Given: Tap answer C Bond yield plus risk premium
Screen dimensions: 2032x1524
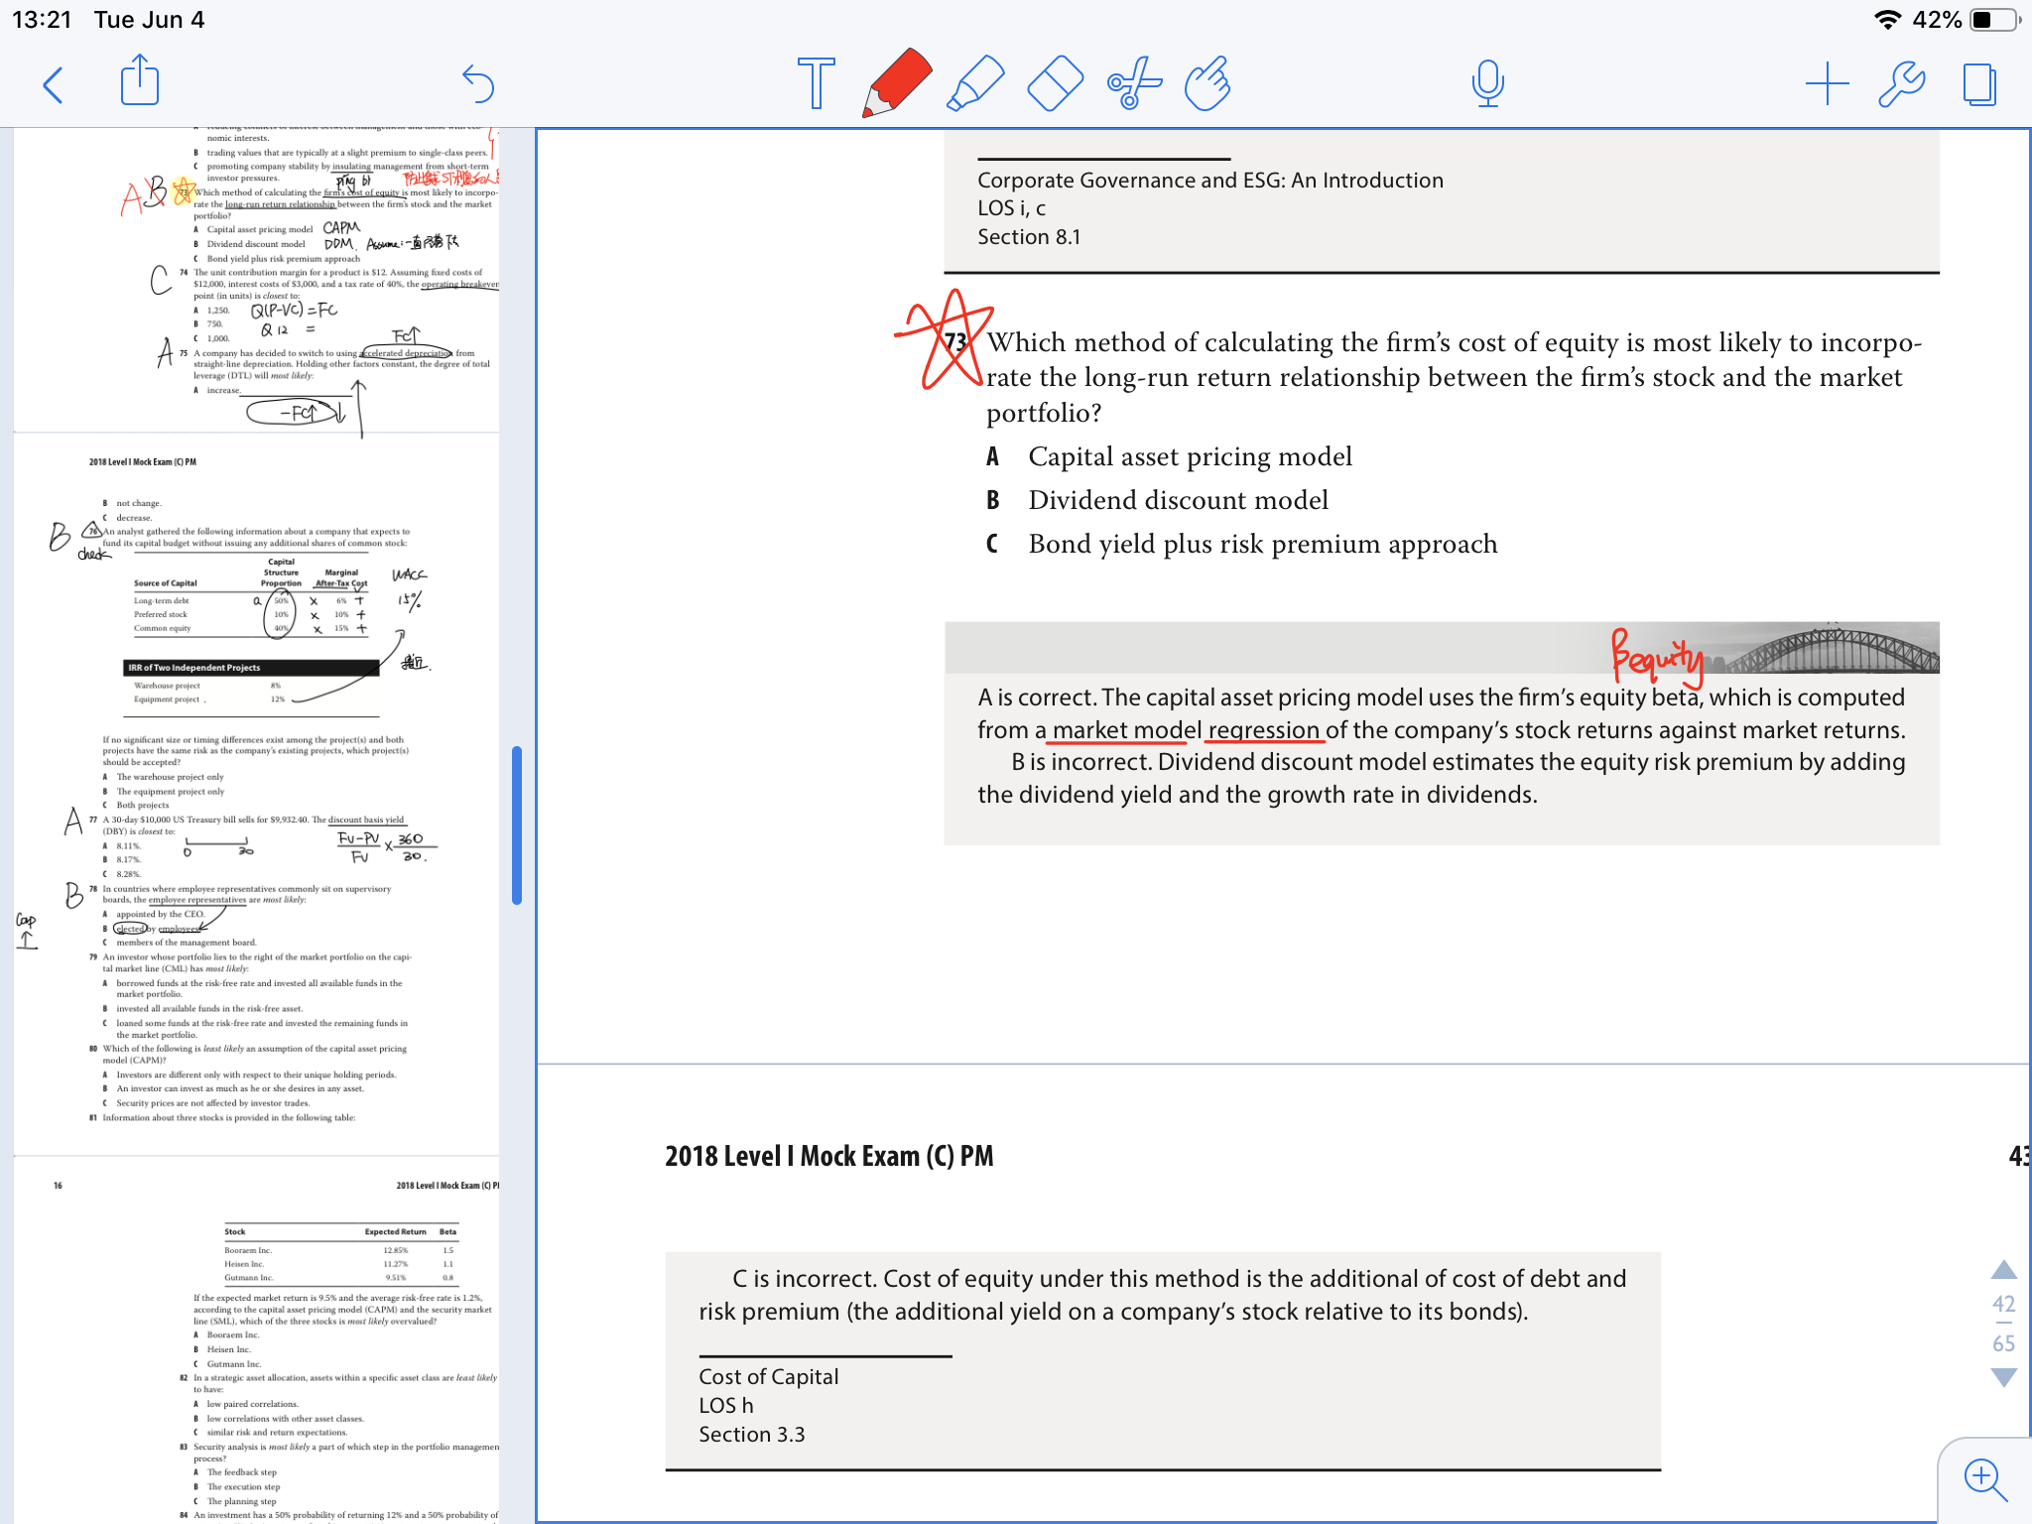Looking at the screenshot, I should point(1241,544).
